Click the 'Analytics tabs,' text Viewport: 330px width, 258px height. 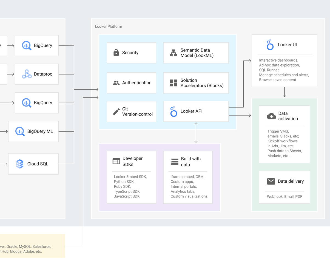tap(183, 191)
